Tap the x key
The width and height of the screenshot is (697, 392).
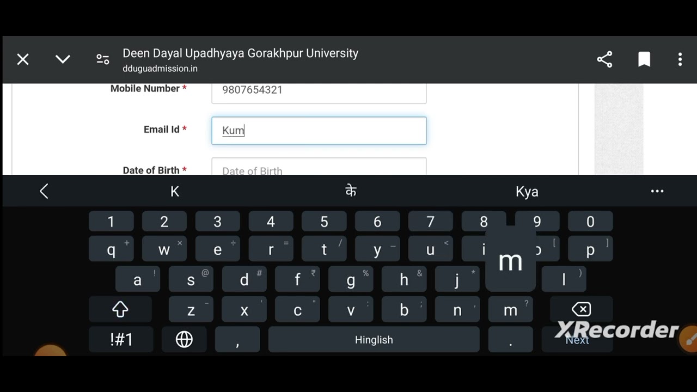pyautogui.click(x=244, y=310)
